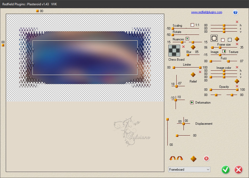Toggle the Deformation checkbox
The width and height of the screenshot is (249, 178).
[192, 103]
